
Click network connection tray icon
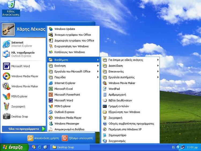(x=183, y=147)
